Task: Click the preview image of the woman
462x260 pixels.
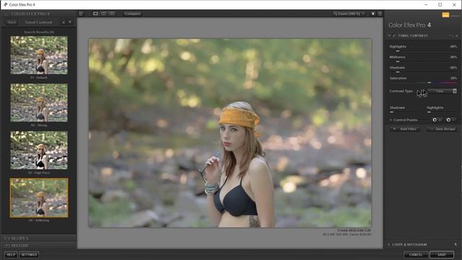Action: [230, 133]
